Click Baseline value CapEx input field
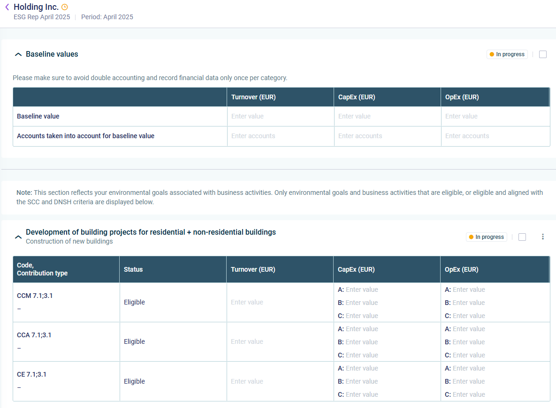The width and height of the screenshot is (556, 408). (x=387, y=116)
